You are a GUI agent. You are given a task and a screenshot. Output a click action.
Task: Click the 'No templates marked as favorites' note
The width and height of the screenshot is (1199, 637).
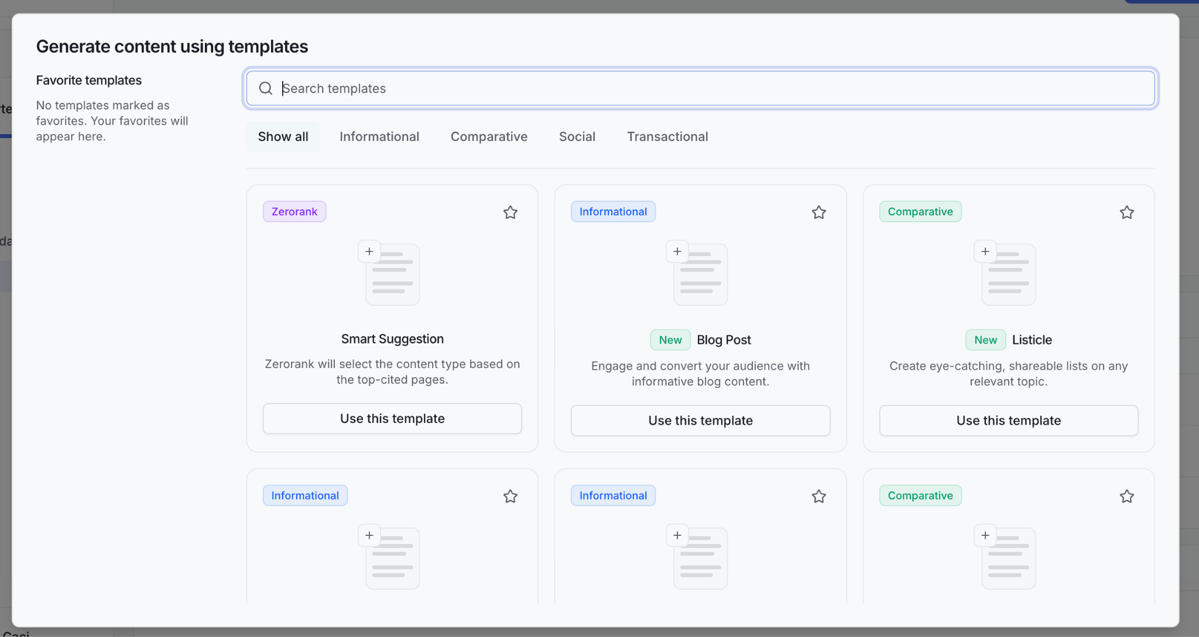(x=112, y=120)
